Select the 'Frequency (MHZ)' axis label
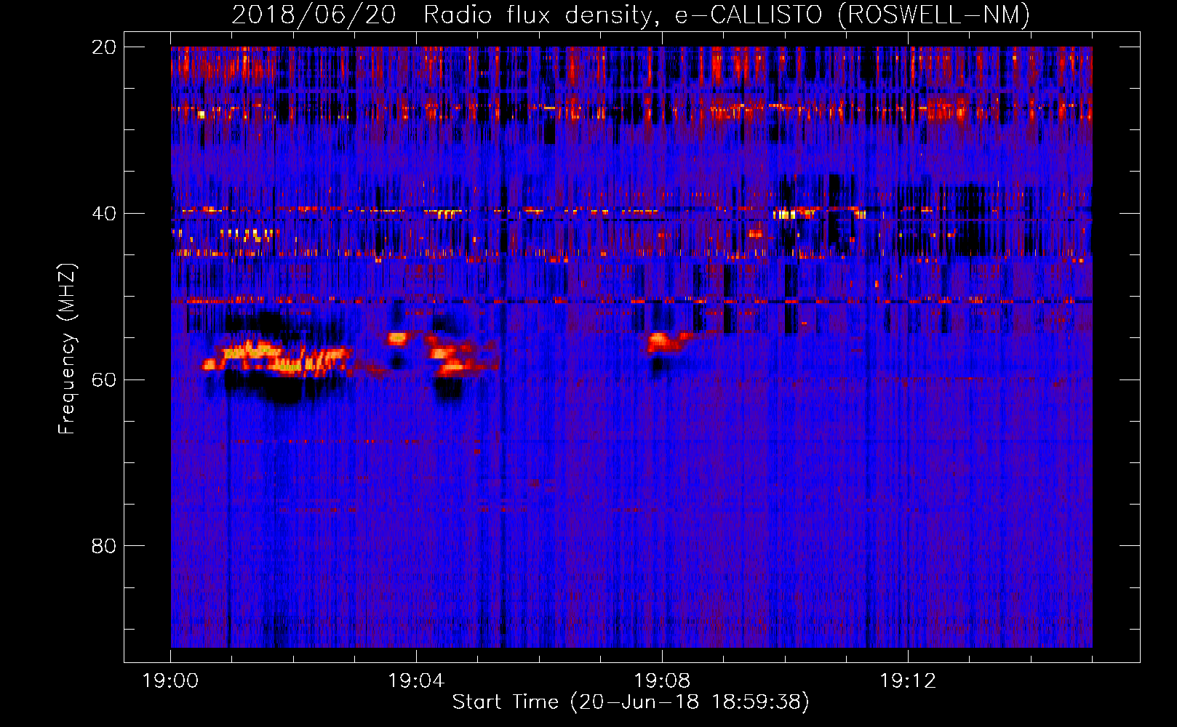Screen dimensions: 1177x727 point(67,349)
